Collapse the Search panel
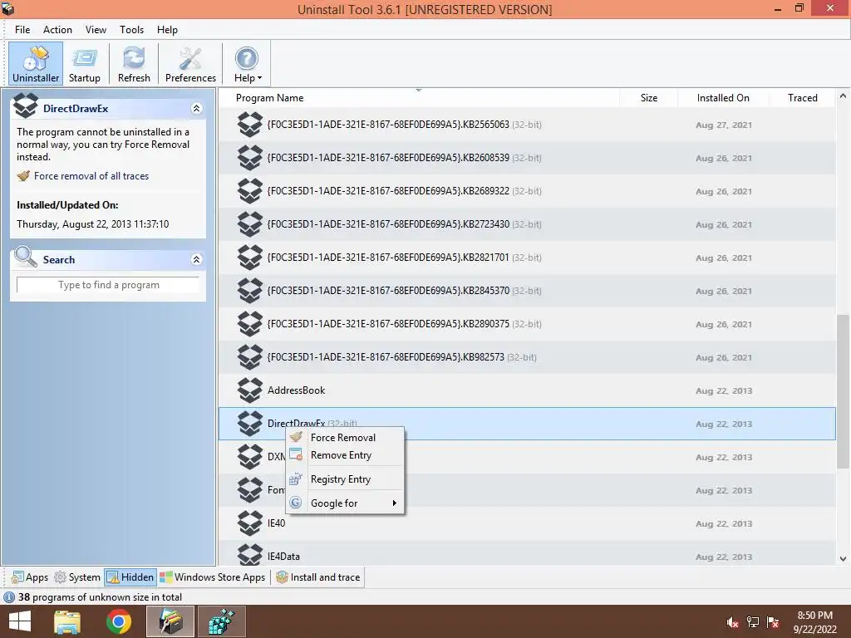This screenshot has height=638, width=851. tap(196, 260)
